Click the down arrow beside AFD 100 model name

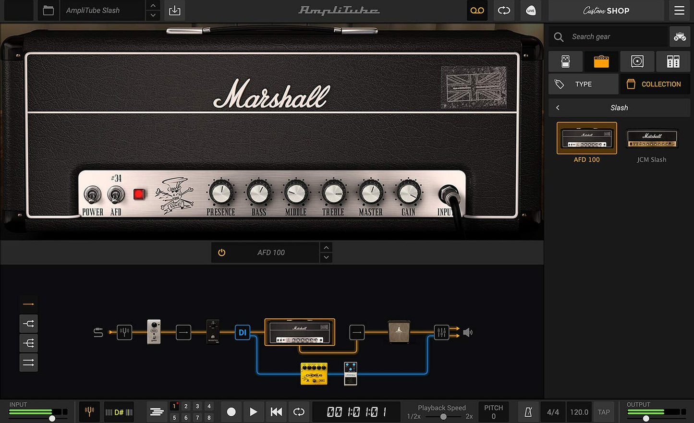326,258
